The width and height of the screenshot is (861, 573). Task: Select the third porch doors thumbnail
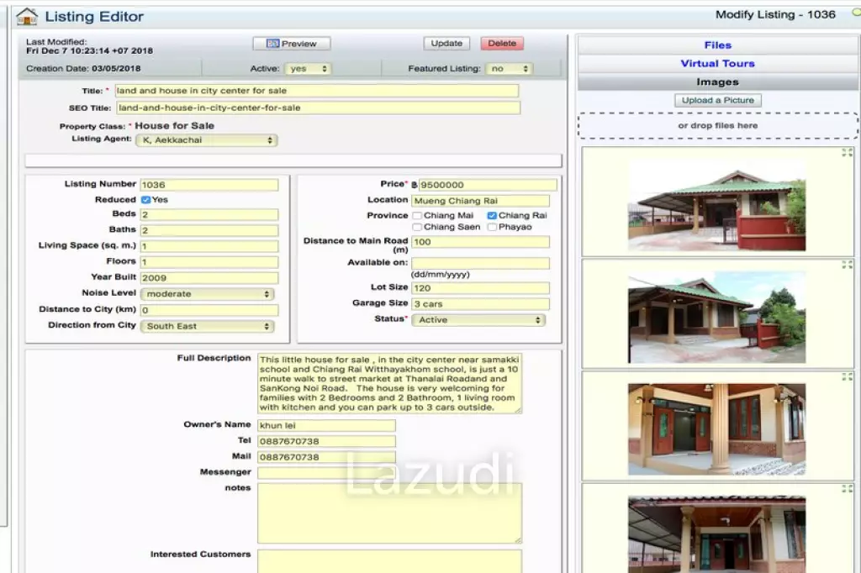tap(717, 429)
